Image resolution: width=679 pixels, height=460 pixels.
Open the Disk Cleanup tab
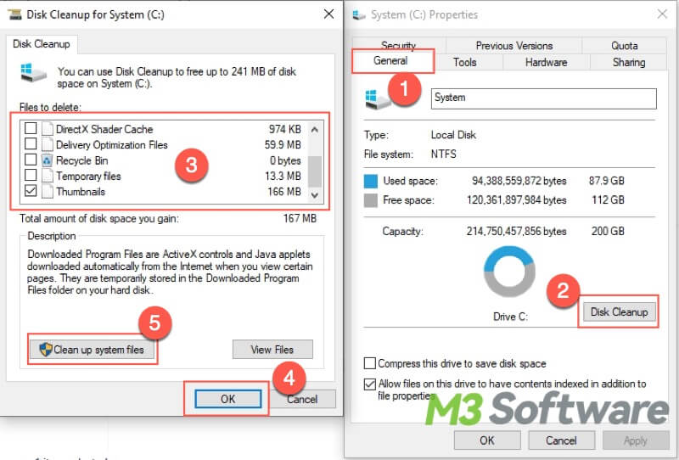click(42, 44)
